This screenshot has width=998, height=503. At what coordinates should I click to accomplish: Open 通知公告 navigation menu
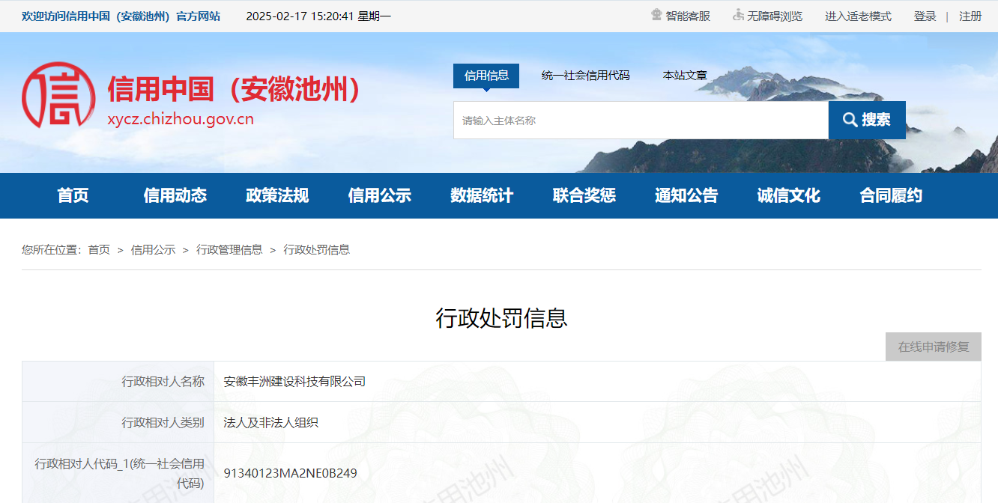pyautogui.click(x=686, y=195)
